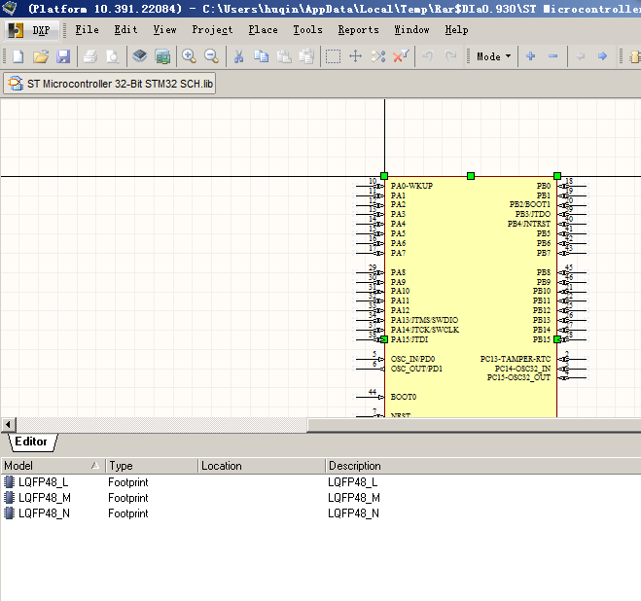Click the Rubber Stamp paste icon
The width and height of the screenshot is (641, 601).
click(x=306, y=56)
